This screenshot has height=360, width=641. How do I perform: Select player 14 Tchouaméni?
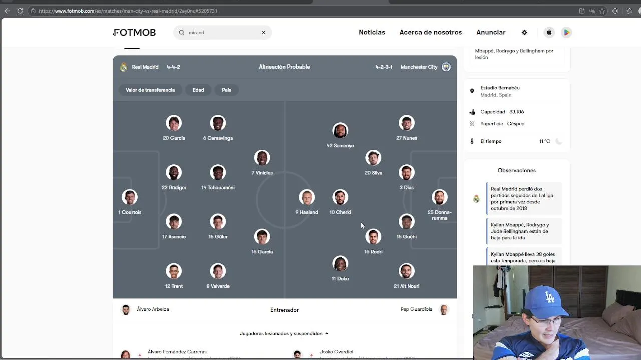(218, 177)
